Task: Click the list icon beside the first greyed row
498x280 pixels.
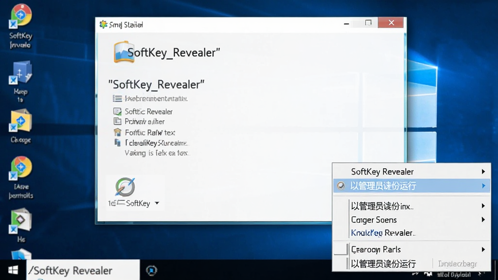Action: (x=117, y=98)
